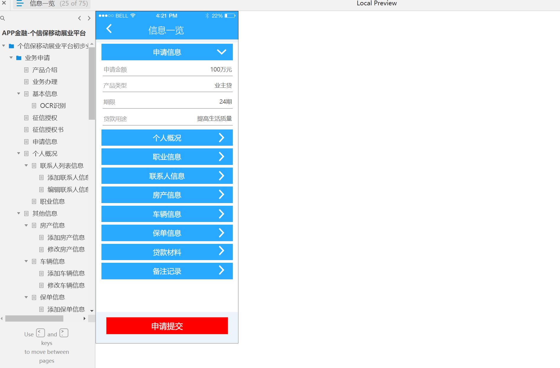Open 添加保单信息 page in sitemap

66,309
